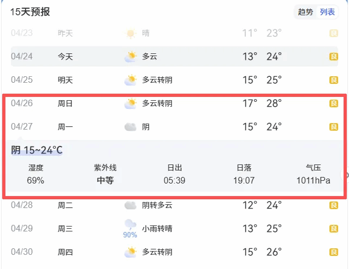Click the 良 air quality badge for 今天

[x=334, y=57]
